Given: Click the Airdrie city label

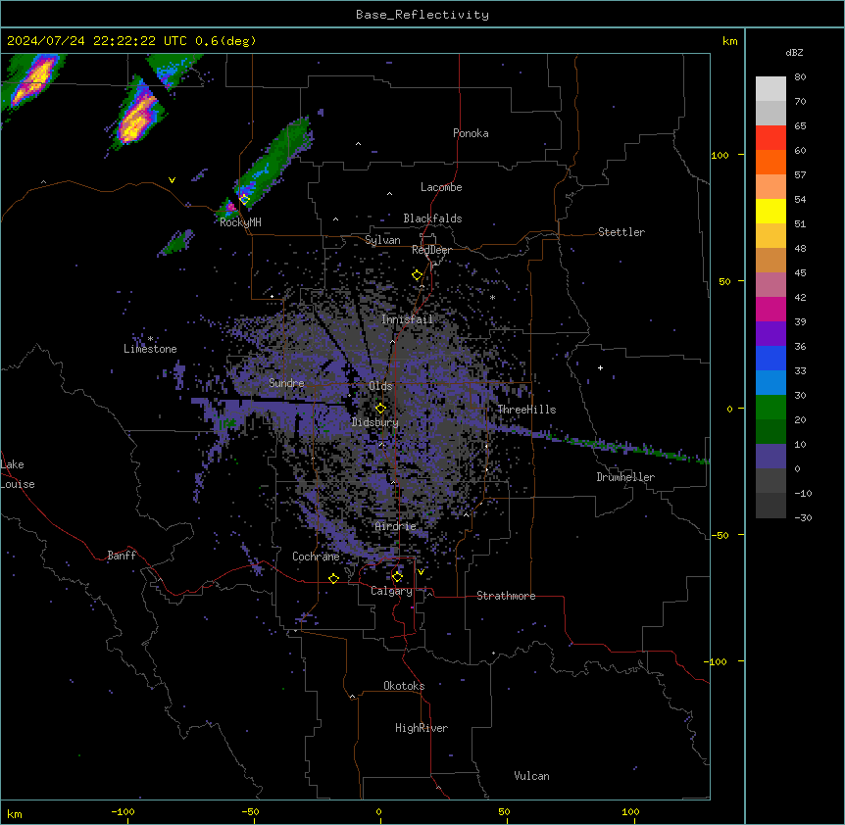Looking at the screenshot, I should coord(396,526).
